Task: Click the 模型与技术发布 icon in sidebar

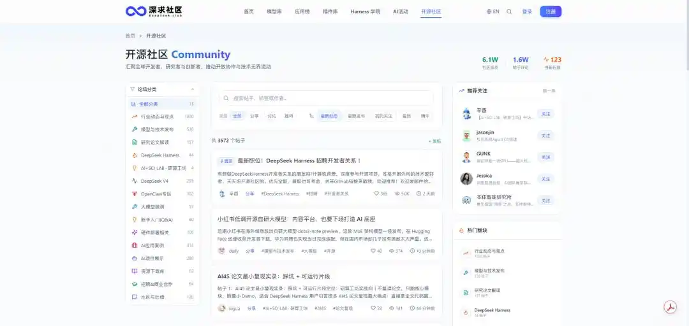Action: click(x=135, y=129)
